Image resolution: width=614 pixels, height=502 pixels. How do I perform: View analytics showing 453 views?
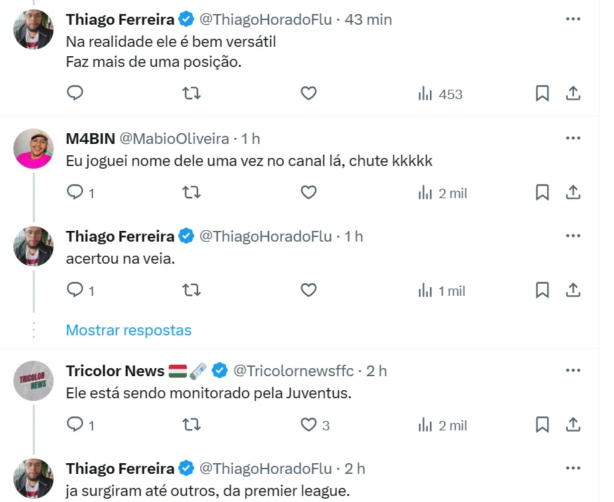click(441, 94)
